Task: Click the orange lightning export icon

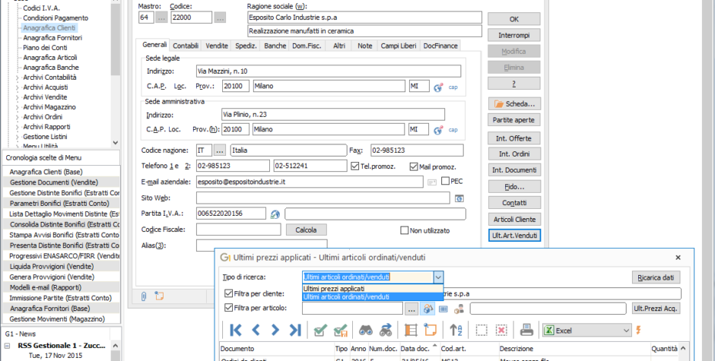Action: coord(638,330)
